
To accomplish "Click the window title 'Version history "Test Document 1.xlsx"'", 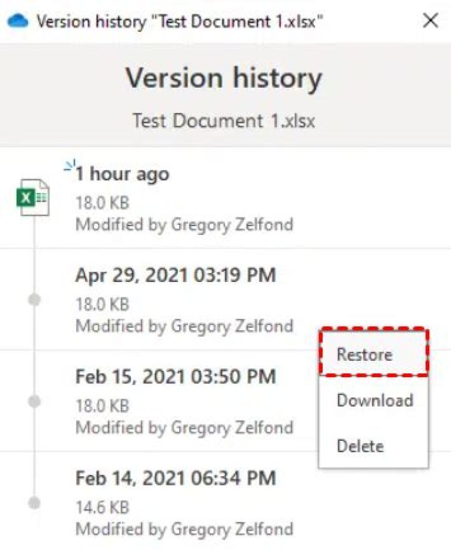I will point(180,22).
